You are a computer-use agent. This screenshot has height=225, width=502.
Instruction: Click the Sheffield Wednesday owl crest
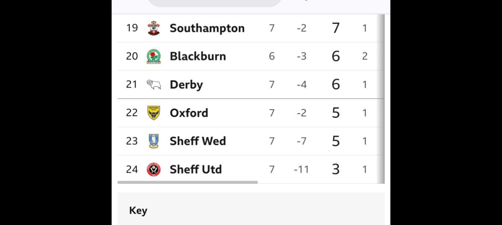tap(154, 141)
